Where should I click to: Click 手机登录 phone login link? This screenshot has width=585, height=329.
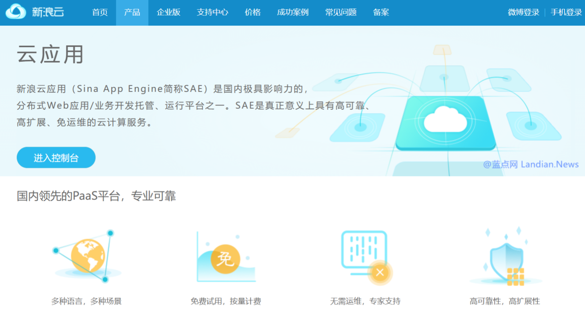pos(566,12)
